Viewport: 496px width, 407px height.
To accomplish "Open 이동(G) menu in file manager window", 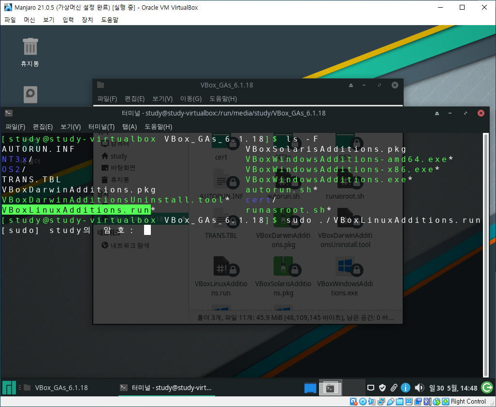I will (x=191, y=99).
